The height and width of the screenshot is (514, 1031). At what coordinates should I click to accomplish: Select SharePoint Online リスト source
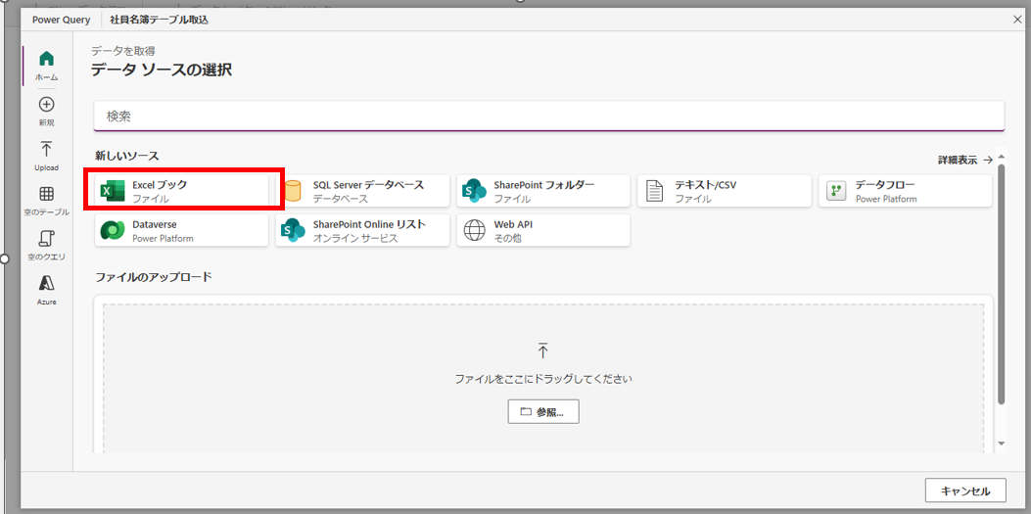(x=362, y=231)
